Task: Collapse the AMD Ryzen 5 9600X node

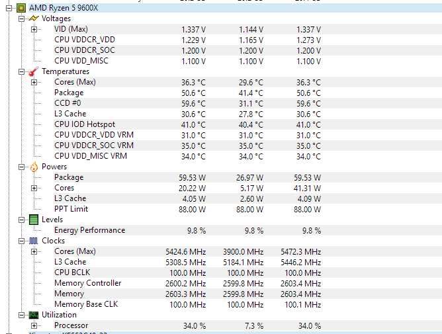Action: pos(9,8)
